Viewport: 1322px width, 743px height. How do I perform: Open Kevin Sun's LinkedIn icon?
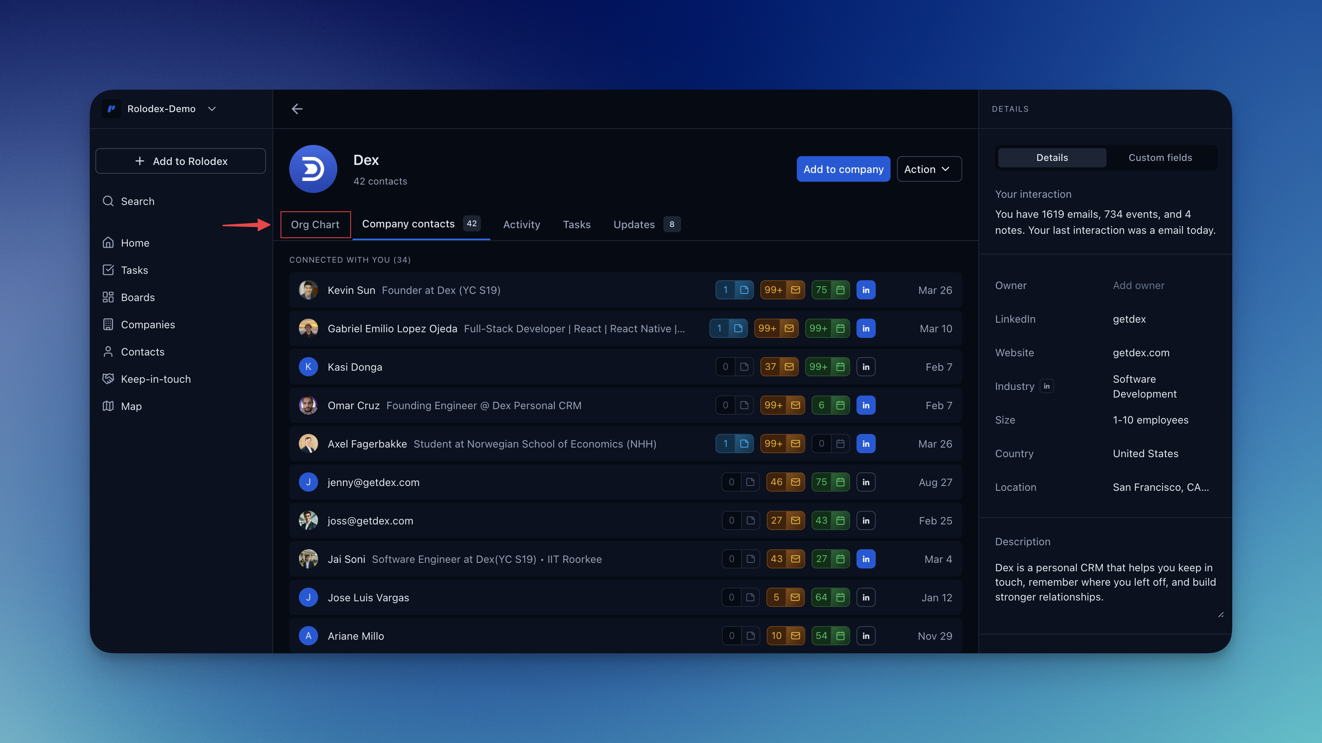[x=866, y=290]
